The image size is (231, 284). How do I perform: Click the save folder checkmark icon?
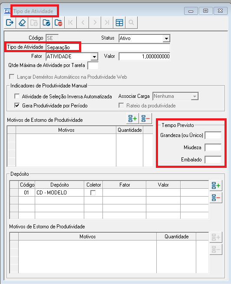tap(46, 23)
